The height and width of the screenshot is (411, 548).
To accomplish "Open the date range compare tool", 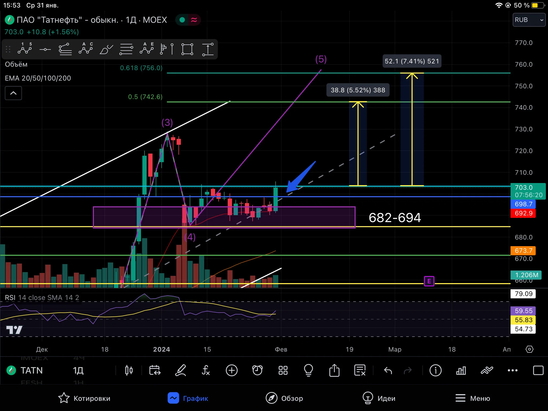I will [155, 370].
